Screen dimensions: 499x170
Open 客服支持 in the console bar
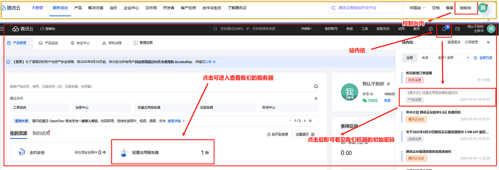point(383,29)
